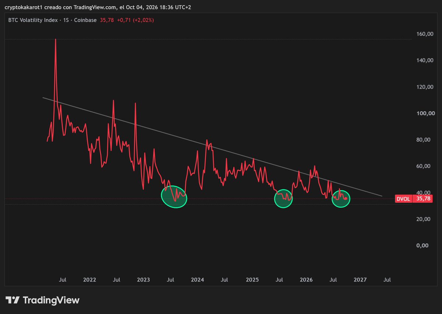This screenshot has width=442, height=314.
Task: Click the 2026 time axis label
Action: (306, 280)
